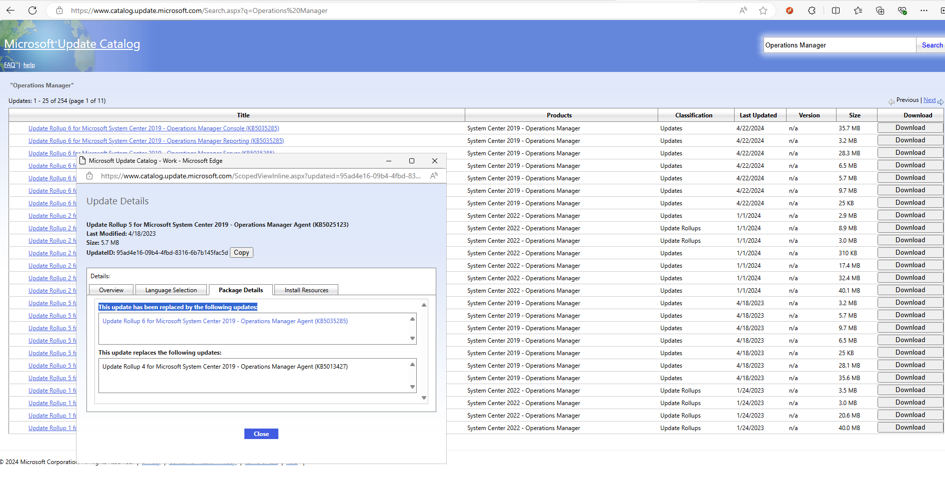Go to Next results page link
945x481 pixels.
930,100
